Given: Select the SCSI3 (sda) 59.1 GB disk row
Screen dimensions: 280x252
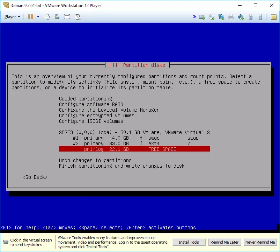Looking at the screenshot, I should click(134, 132).
